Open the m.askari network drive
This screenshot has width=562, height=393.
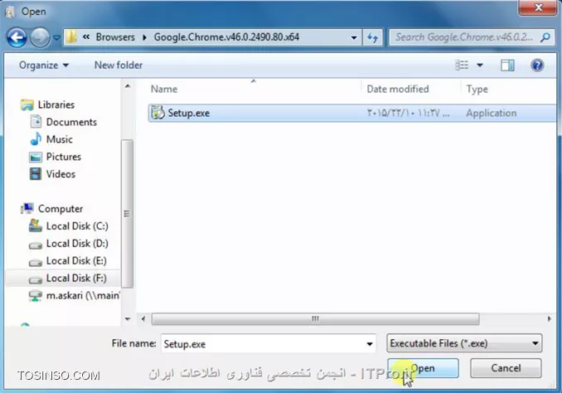tap(82, 295)
